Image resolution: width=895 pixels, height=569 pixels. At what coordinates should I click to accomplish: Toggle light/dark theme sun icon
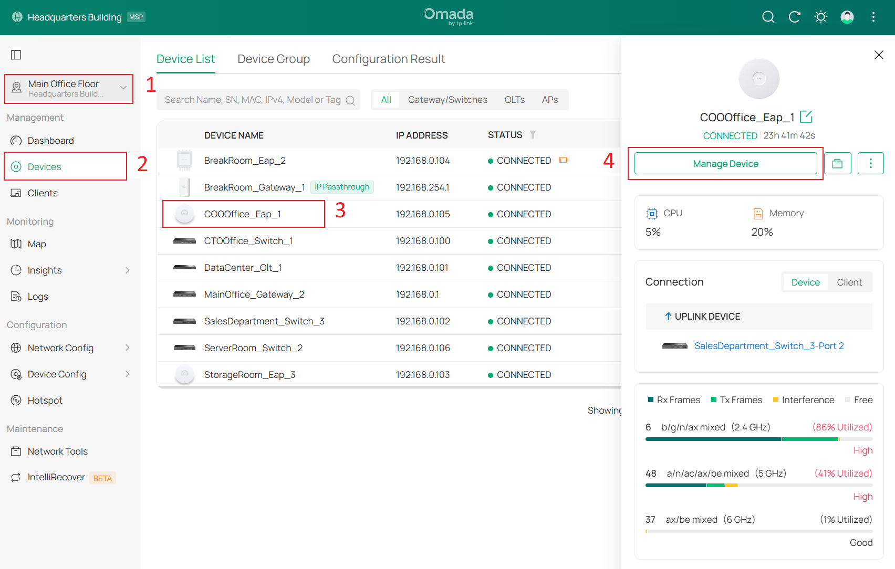click(x=820, y=17)
